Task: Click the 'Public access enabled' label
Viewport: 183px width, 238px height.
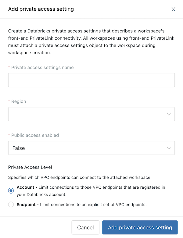Action: point(35,135)
